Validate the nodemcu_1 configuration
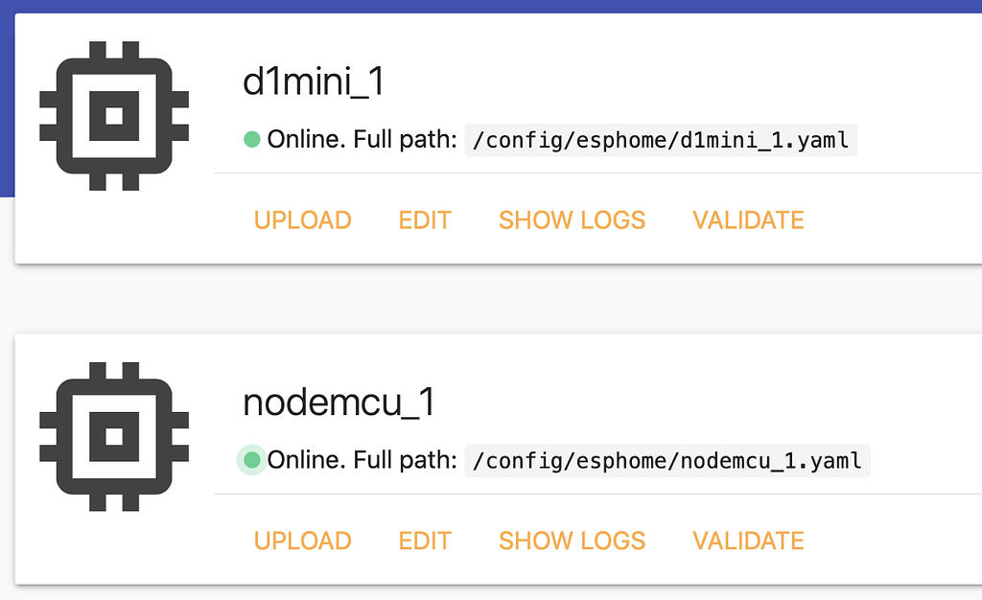Viewport: 982px width, 600px height. (748, 541)
